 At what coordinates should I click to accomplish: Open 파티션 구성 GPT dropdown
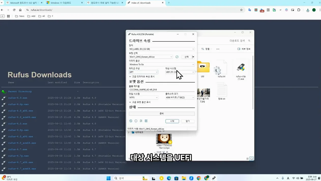click(143, 72)
